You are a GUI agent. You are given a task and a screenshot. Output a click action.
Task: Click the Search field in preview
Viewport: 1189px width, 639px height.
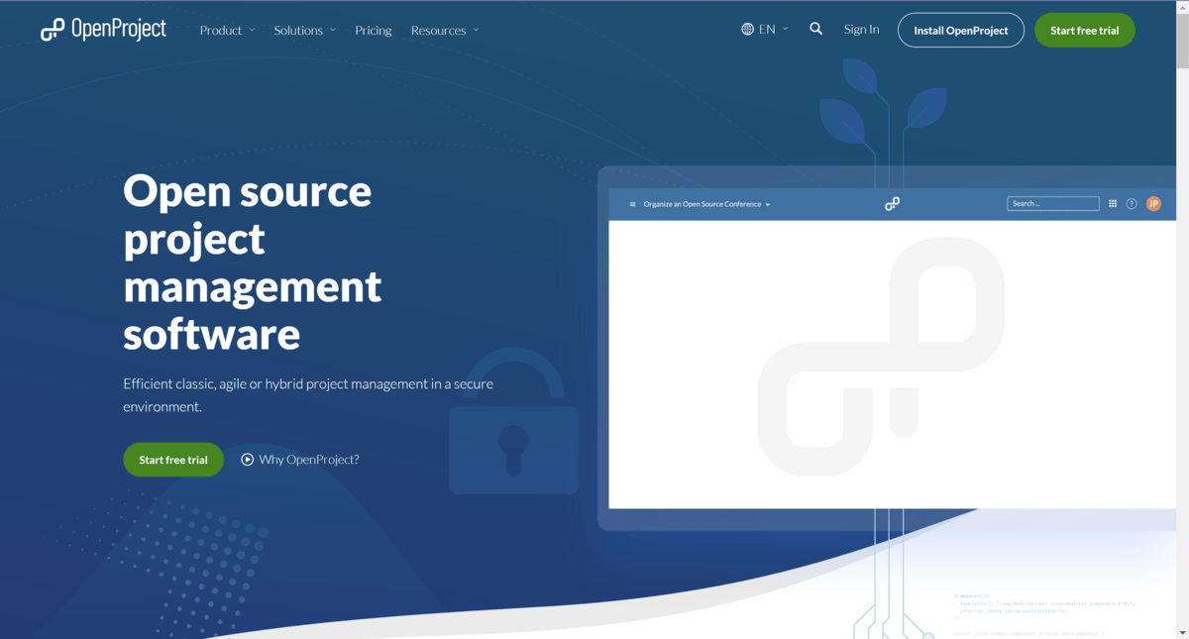(1052, 203)
